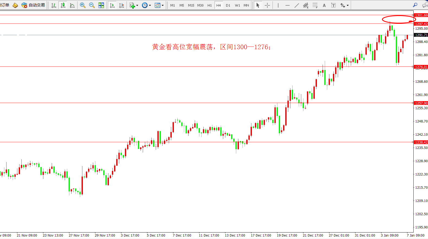Image resolution: width=428 pixels, height=239 pixels.
Task: Toggle candlestick chart display mode
Action: [63, 5]
